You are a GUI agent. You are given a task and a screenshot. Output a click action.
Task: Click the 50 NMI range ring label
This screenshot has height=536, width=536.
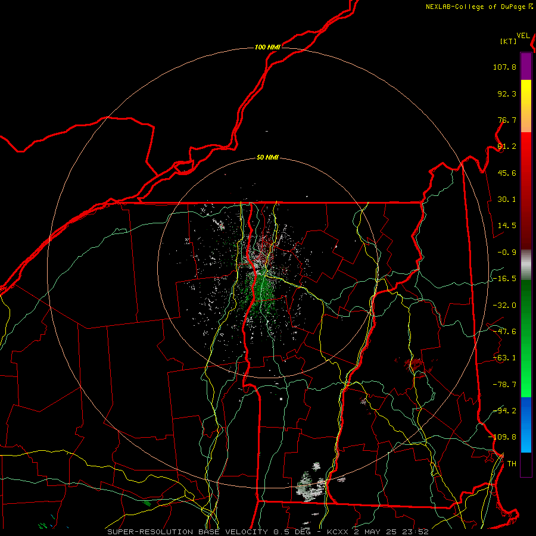267,158
